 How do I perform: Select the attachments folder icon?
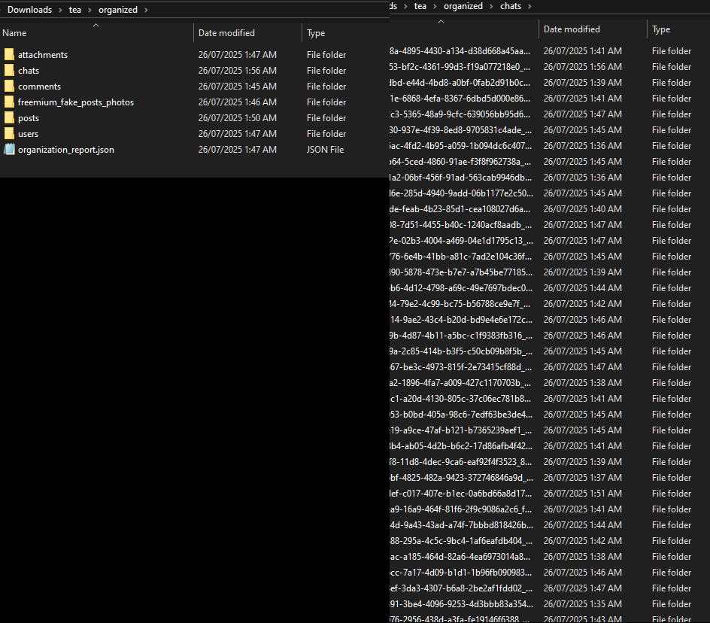coord(9,54)
